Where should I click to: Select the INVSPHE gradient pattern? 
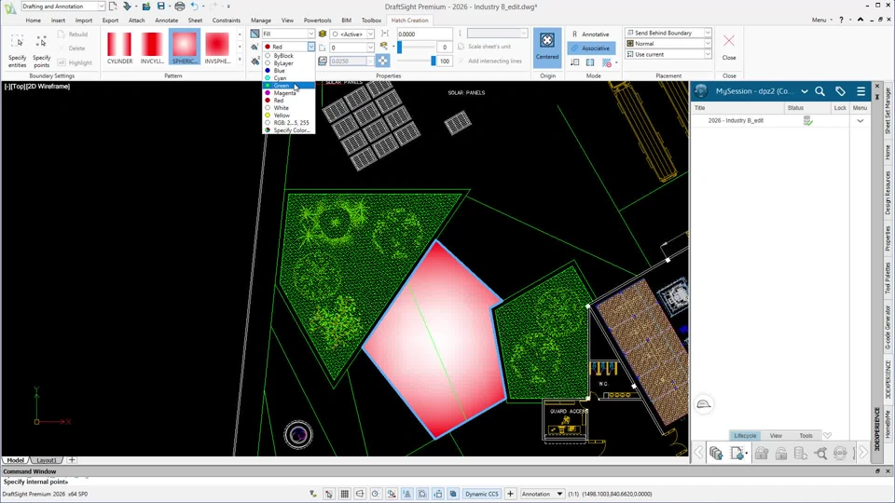coord(217,48)
